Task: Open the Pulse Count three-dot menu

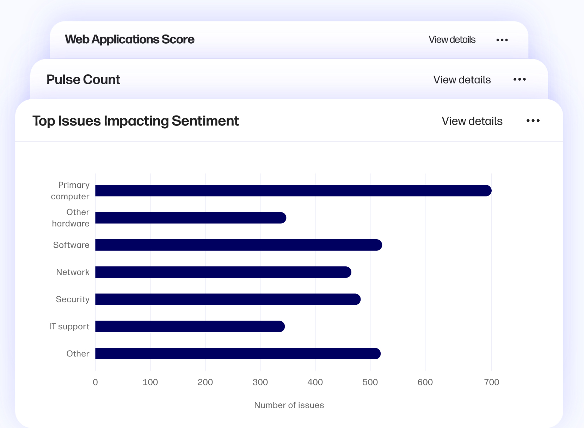Action: coord(520,80)
